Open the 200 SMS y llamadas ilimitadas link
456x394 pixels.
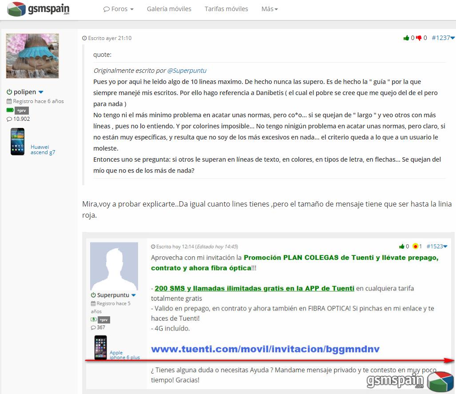point(254,288)
